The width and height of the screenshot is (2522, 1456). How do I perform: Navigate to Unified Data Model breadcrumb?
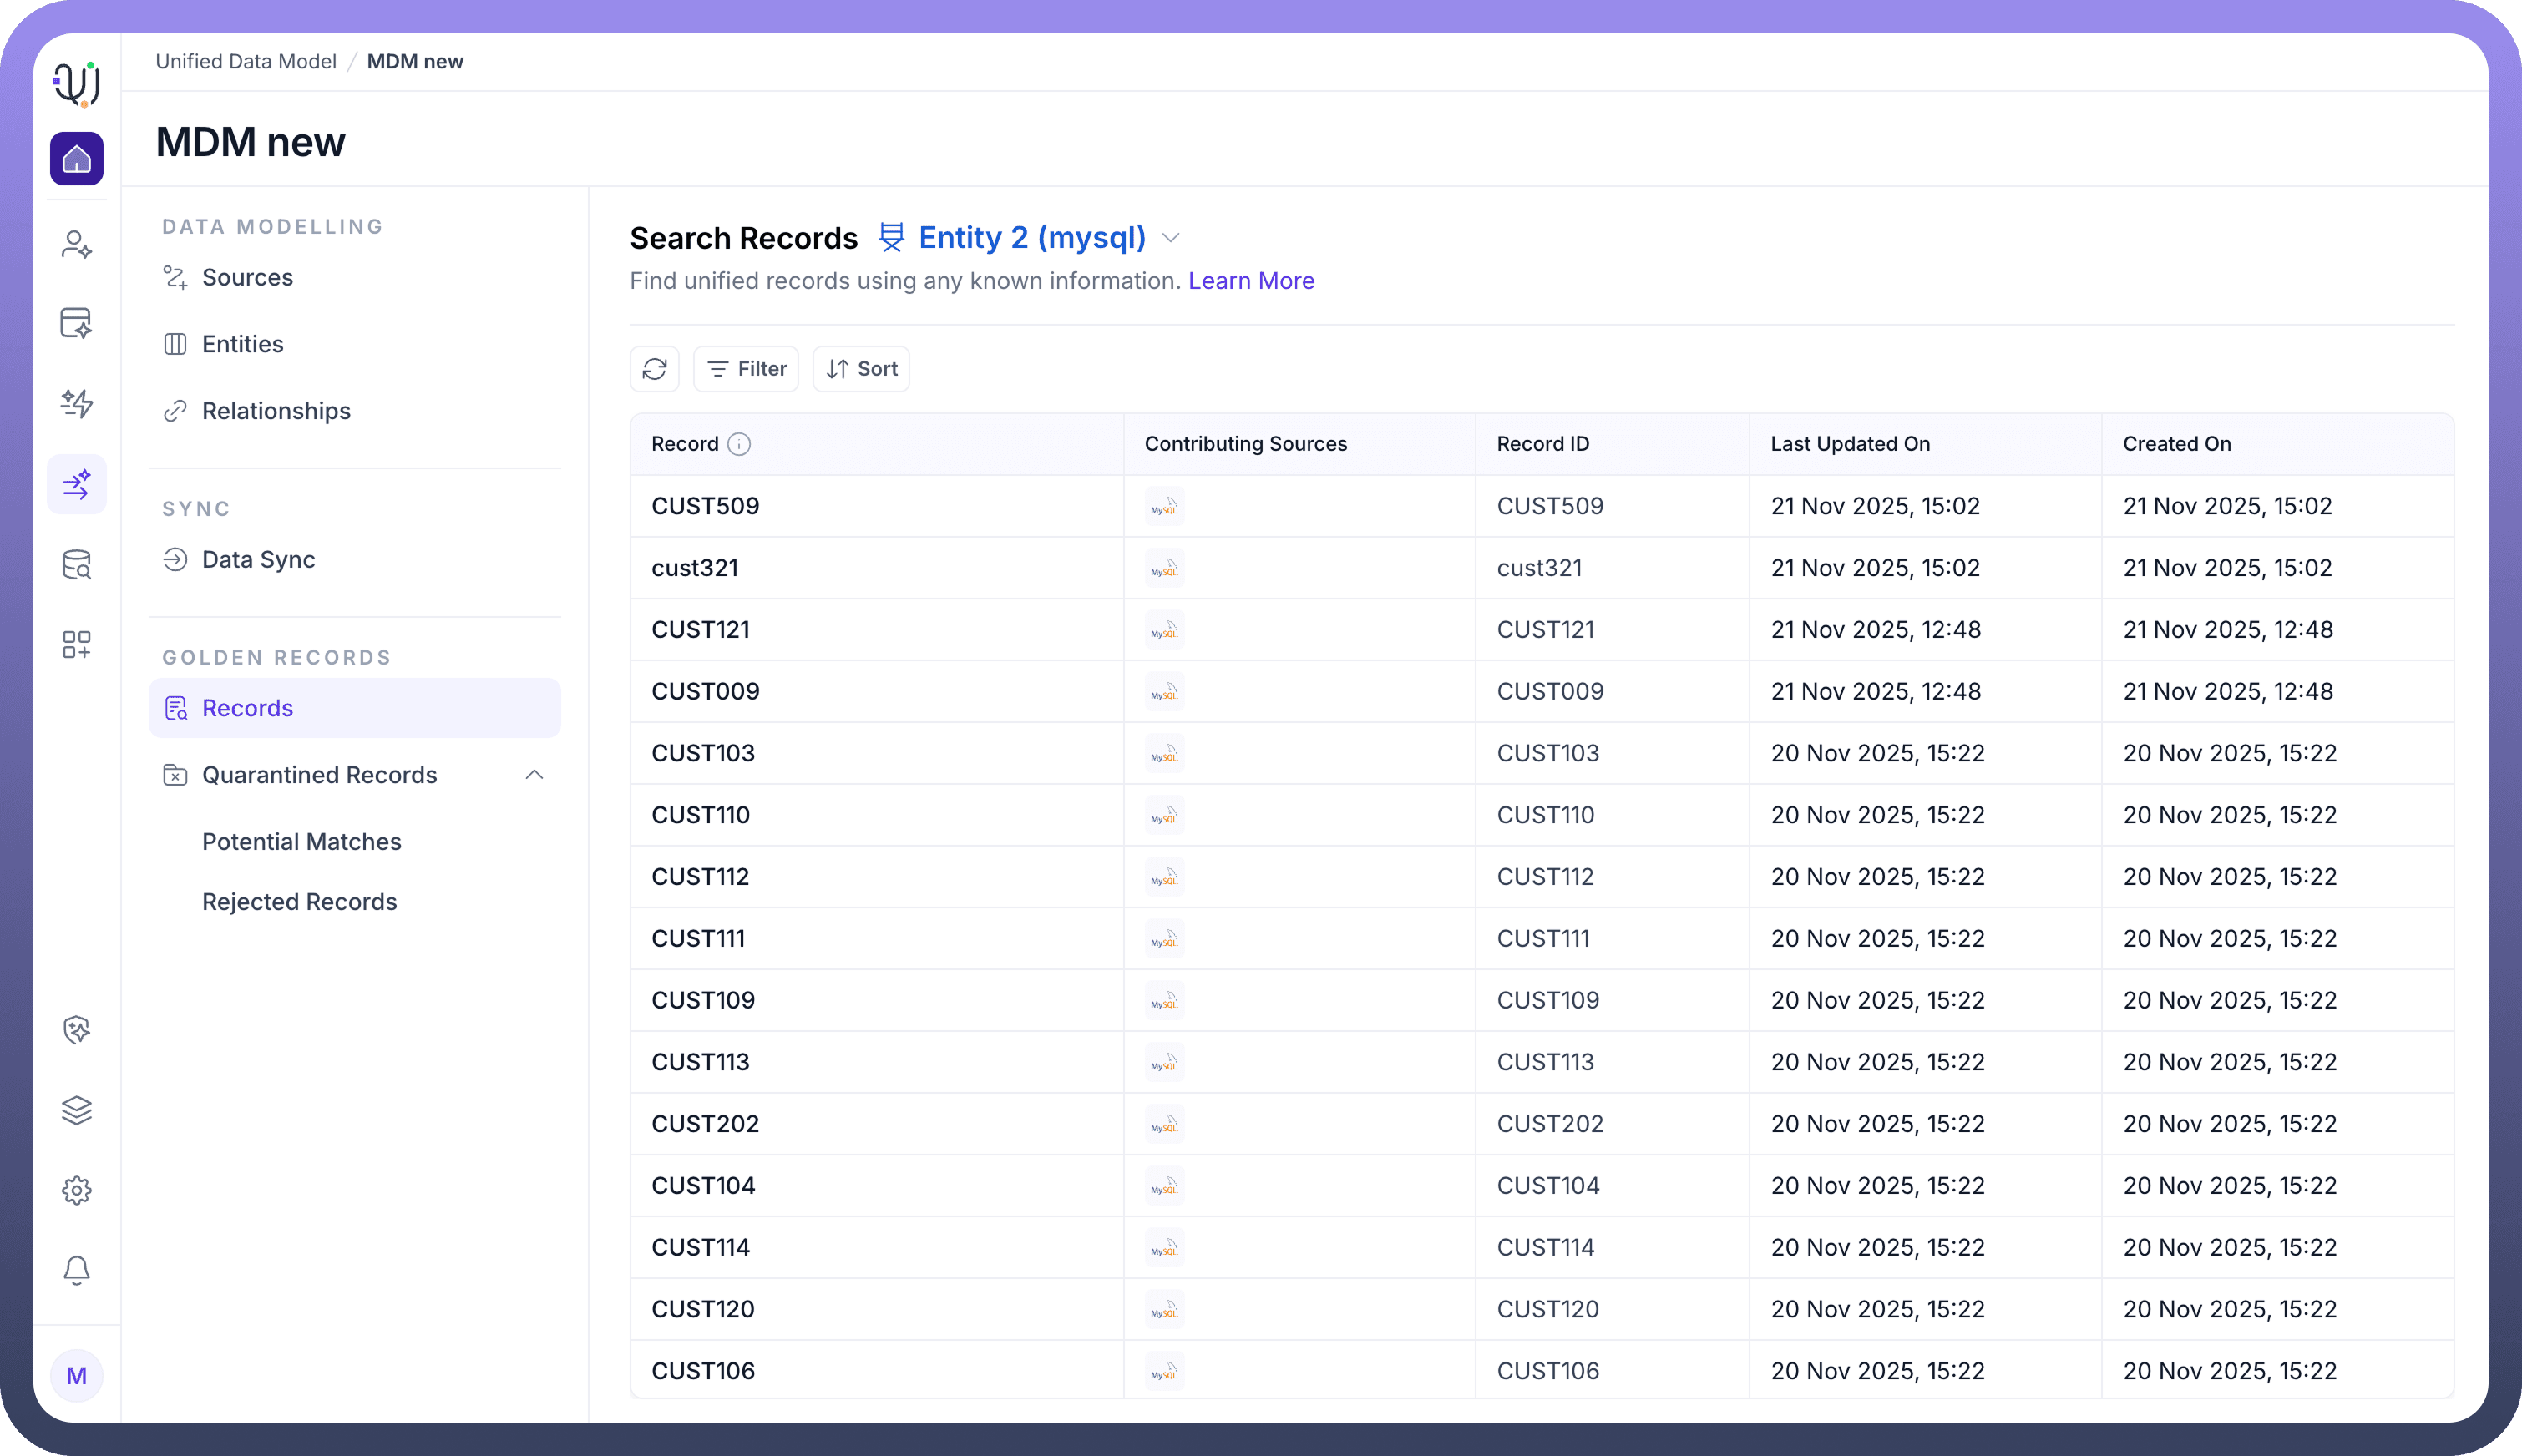pos(246,61)
